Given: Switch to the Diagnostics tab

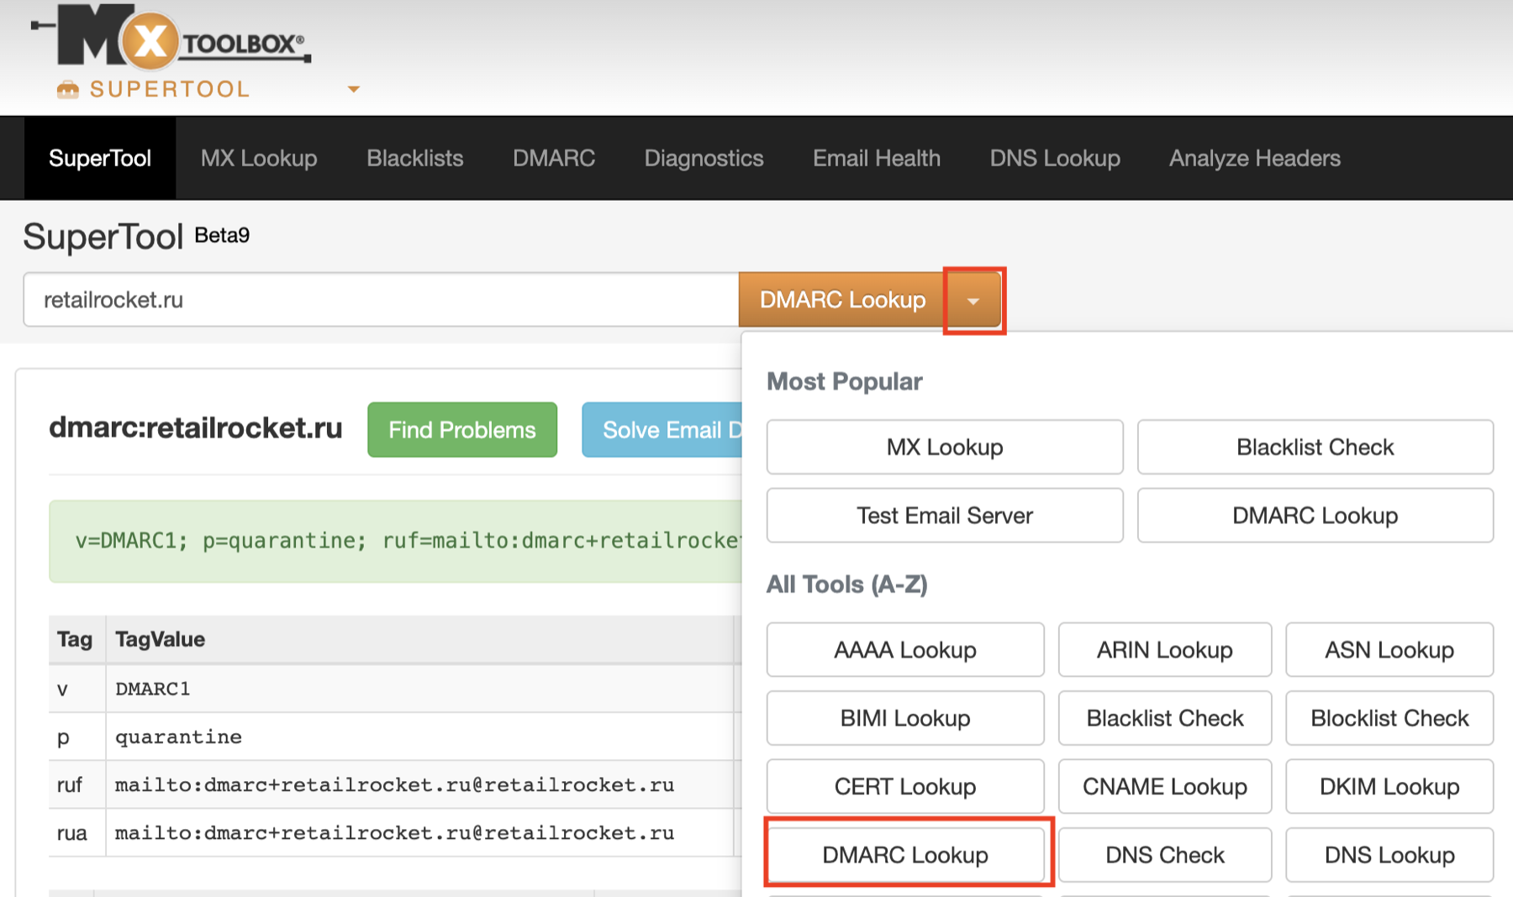Looking at the screenshot, I should pos(704,158).
